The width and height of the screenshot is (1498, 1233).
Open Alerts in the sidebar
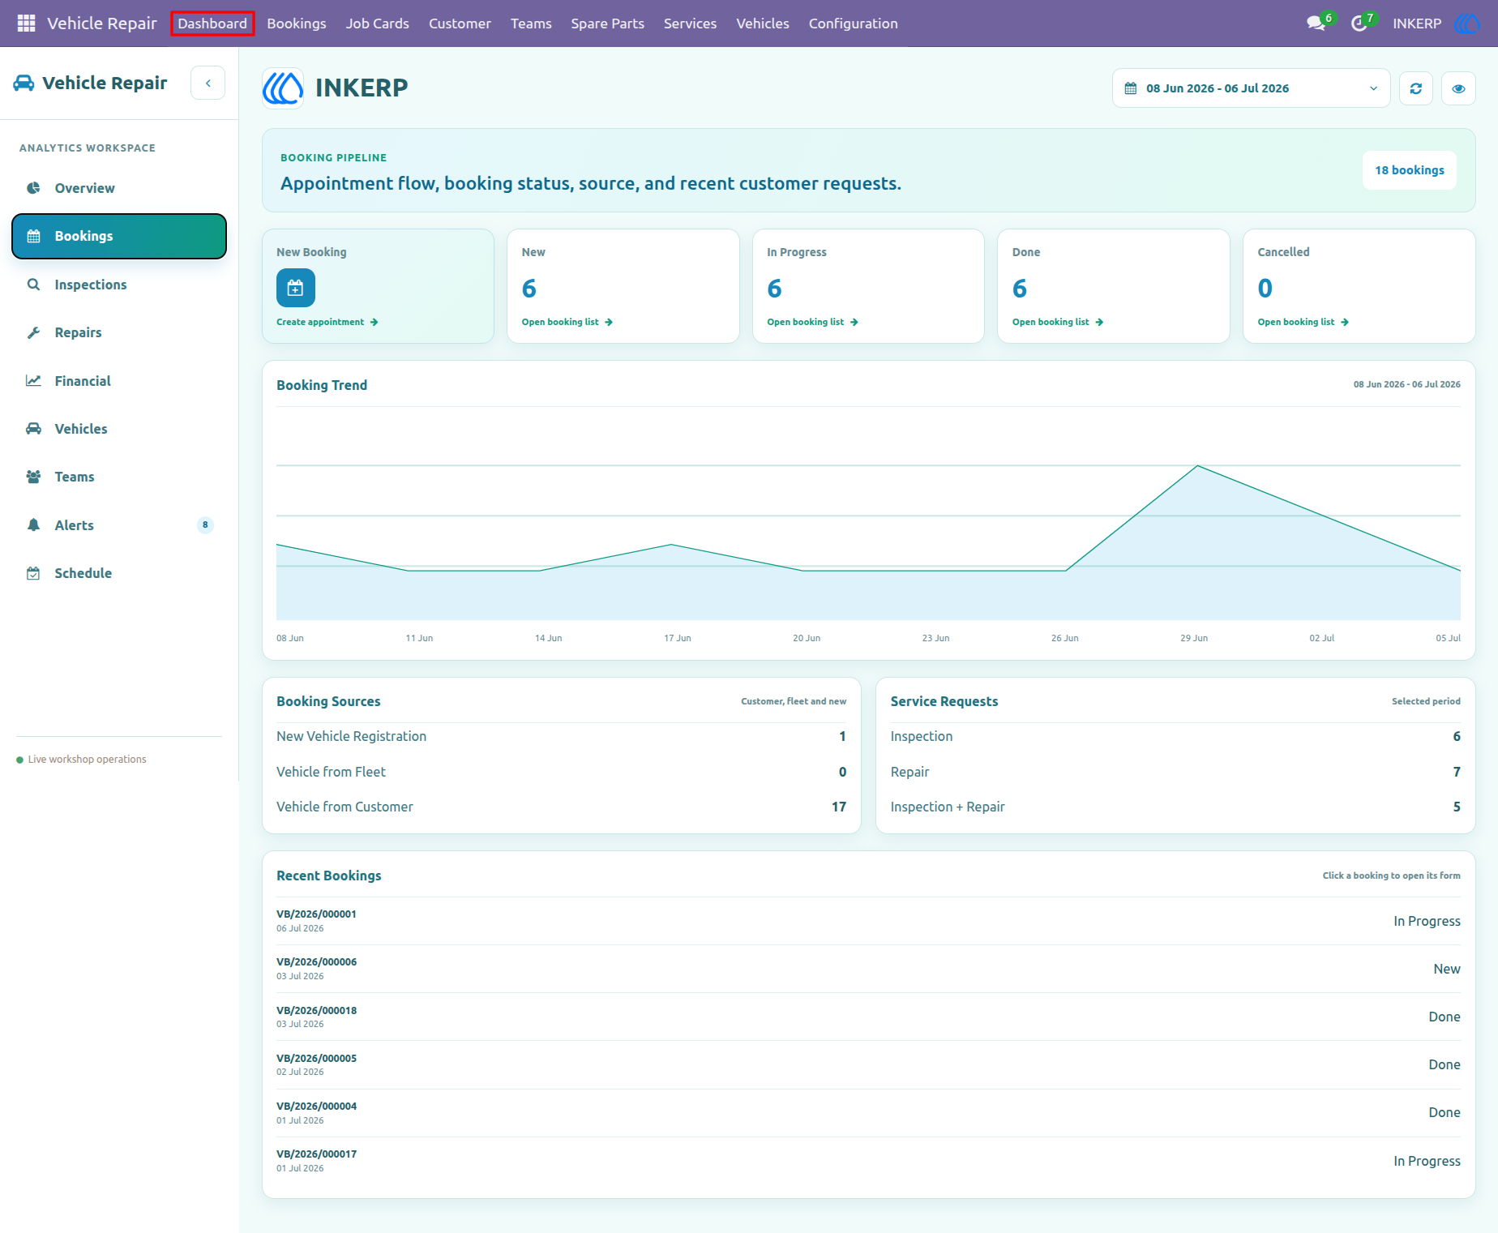[x=119, y=525]
